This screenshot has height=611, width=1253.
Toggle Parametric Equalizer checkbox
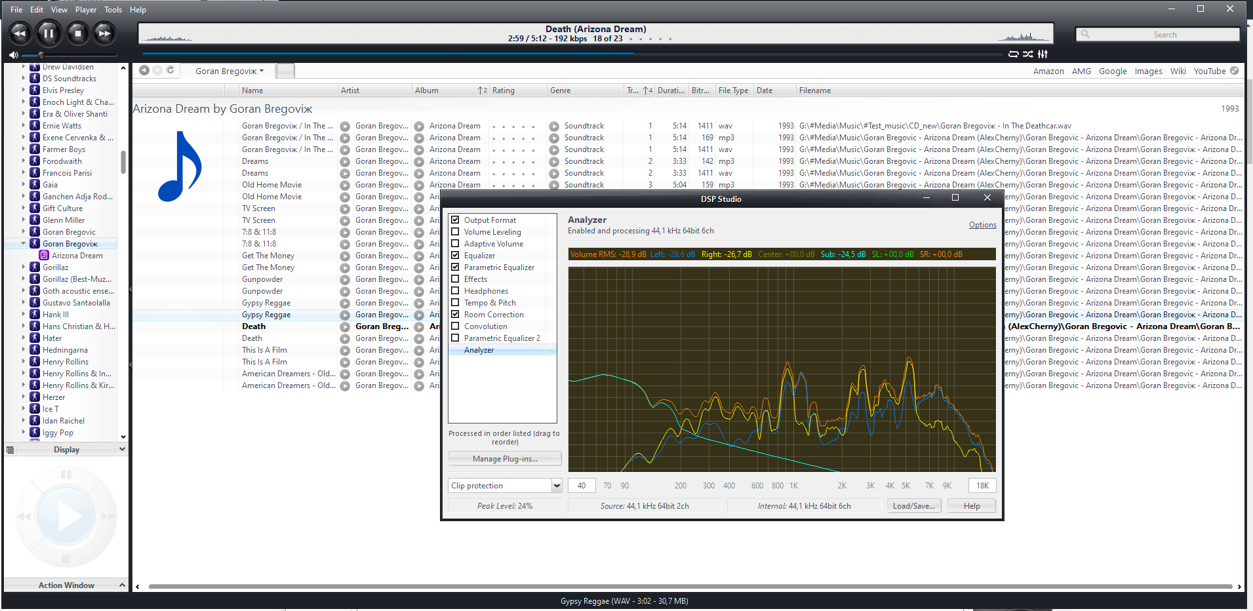click(x=455, y=267)
